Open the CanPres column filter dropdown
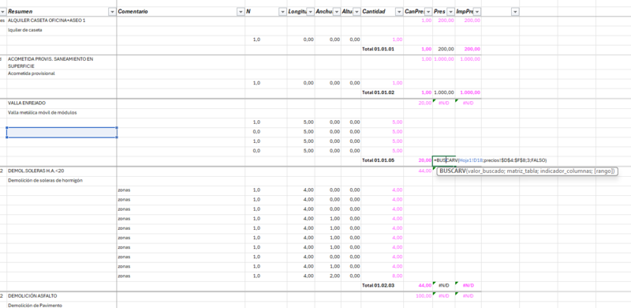 [x=428, y=12]
